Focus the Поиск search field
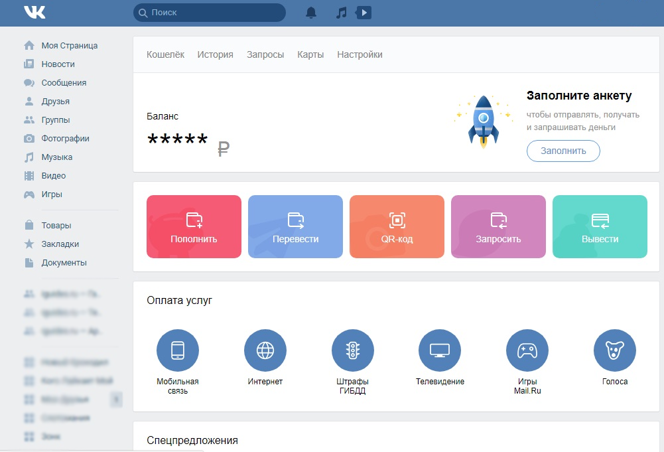The image size is (664, 452). [212, 13]
